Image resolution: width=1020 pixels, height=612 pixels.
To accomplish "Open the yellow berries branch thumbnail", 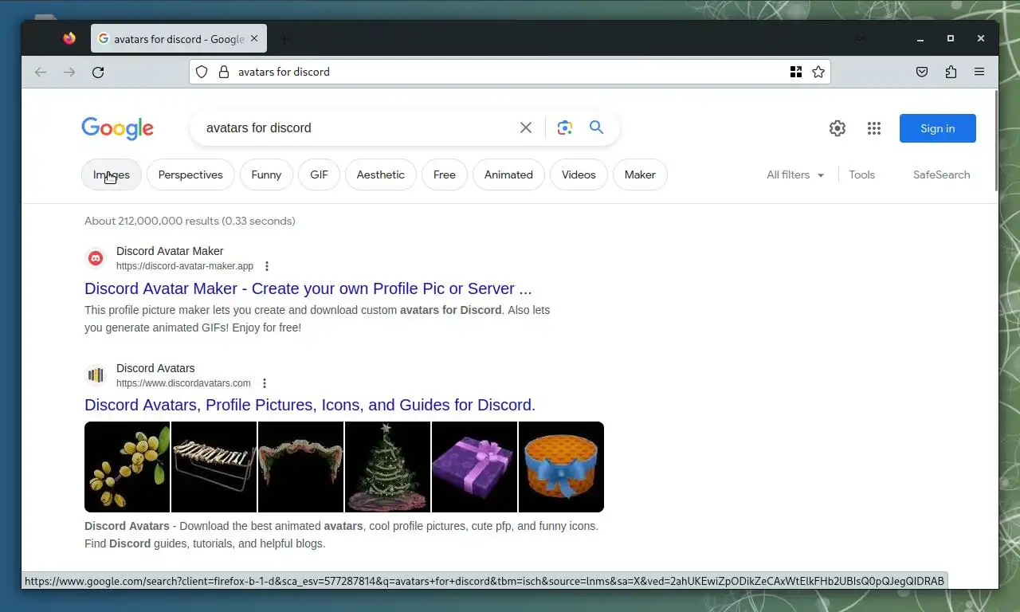I will click(x=127, y=467).
